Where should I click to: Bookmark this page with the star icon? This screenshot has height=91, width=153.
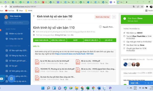click(142, 7)
